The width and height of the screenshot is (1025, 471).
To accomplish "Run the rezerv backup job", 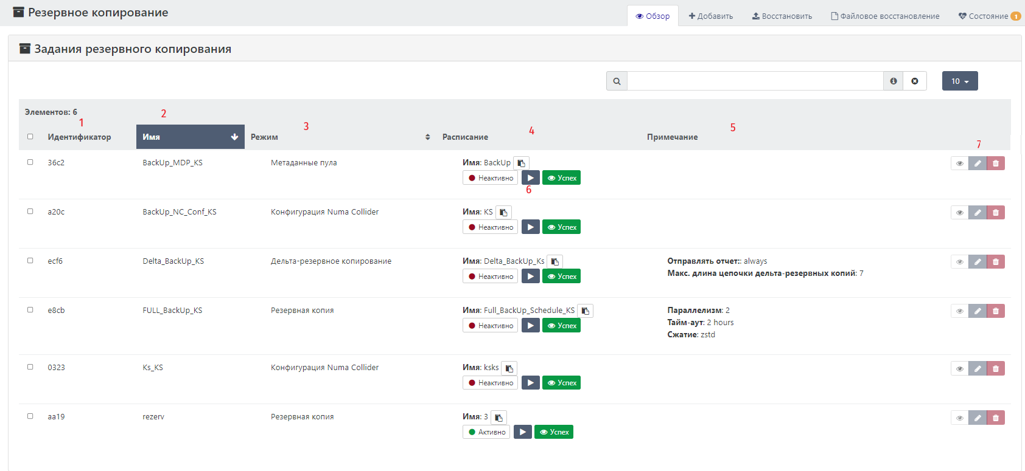I will pyautogui.click(x=523, y=432).
